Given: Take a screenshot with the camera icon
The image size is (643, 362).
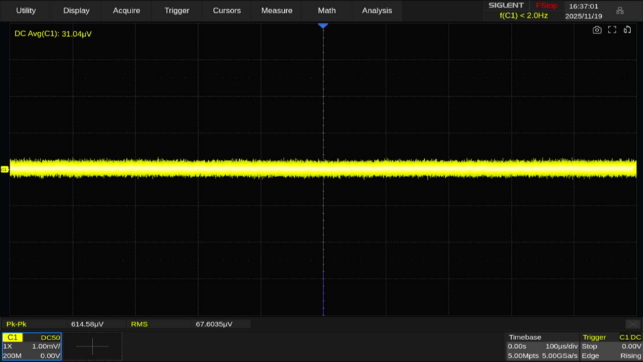Looking at the screenshot, I should point(597,30).
